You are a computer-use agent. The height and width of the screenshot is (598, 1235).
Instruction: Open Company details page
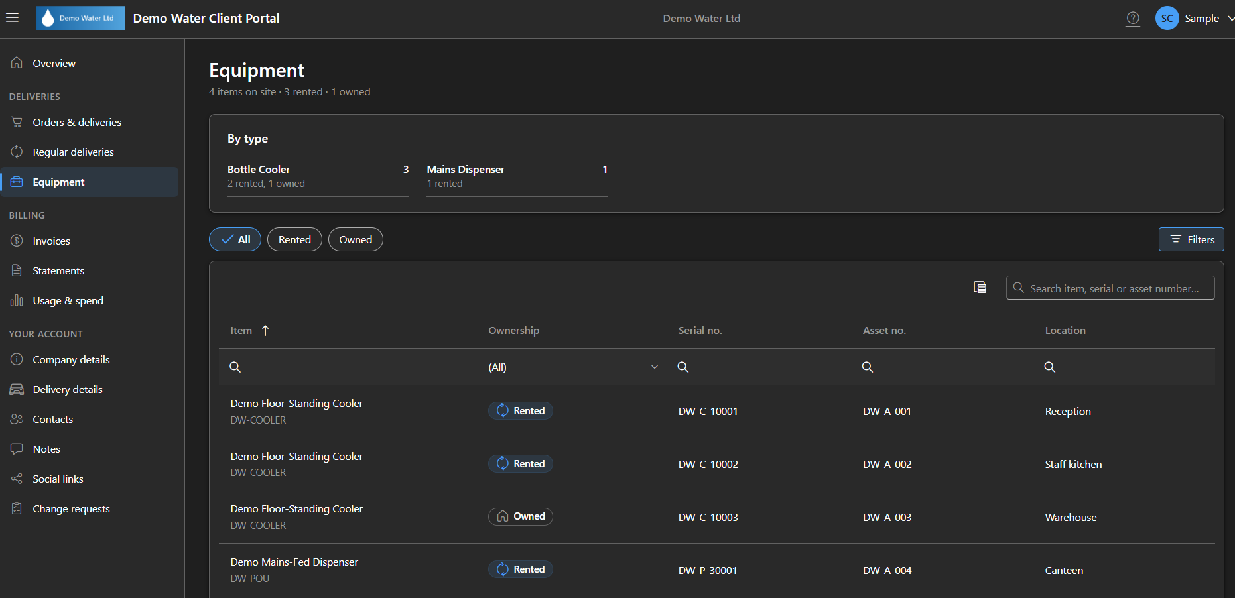[90, 359]
